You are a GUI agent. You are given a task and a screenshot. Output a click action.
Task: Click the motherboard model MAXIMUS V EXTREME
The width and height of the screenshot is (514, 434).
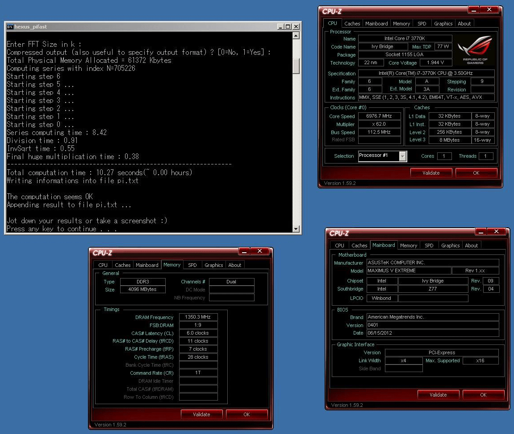[x=409, y=271]
